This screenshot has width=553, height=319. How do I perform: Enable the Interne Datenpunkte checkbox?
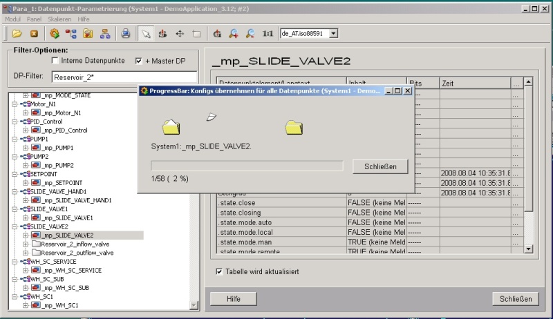click(x=57, y=61)
